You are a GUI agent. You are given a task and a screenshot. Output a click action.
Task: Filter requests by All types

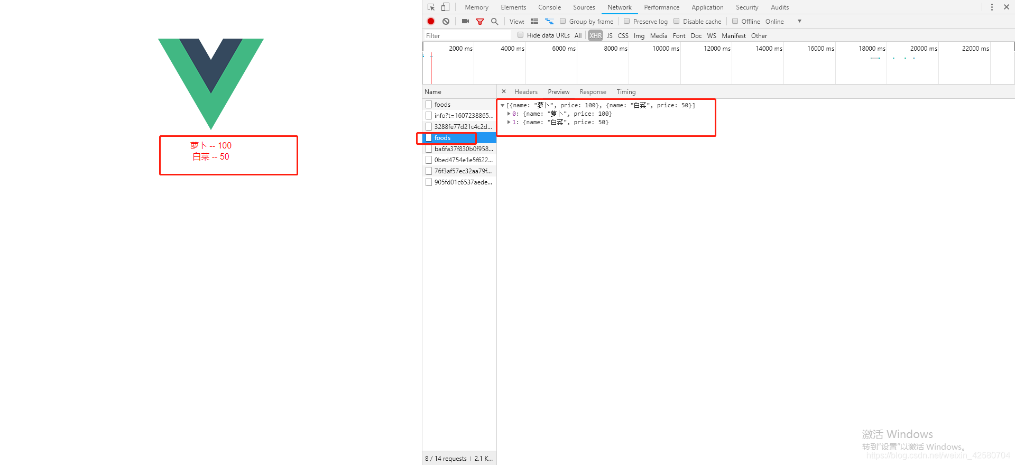578,36
